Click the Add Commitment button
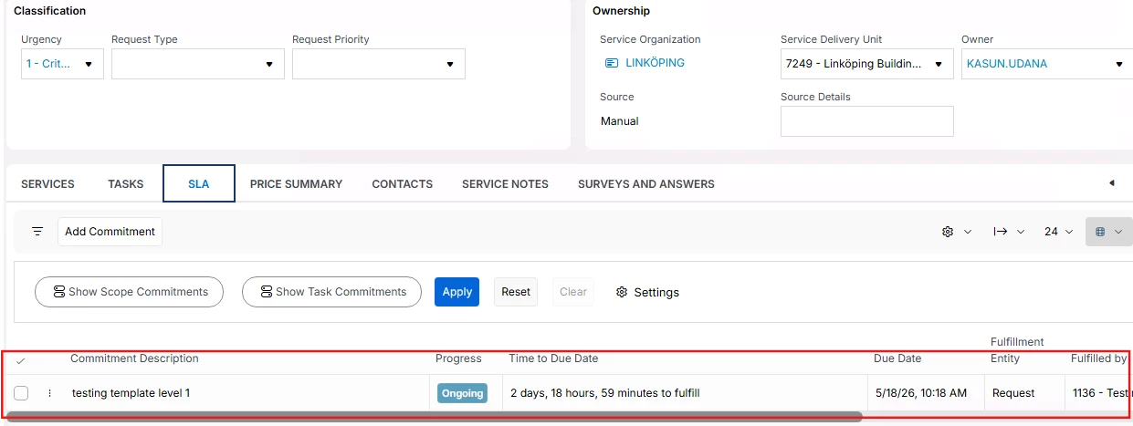1133x426 pixels. (x=110, y=232)
